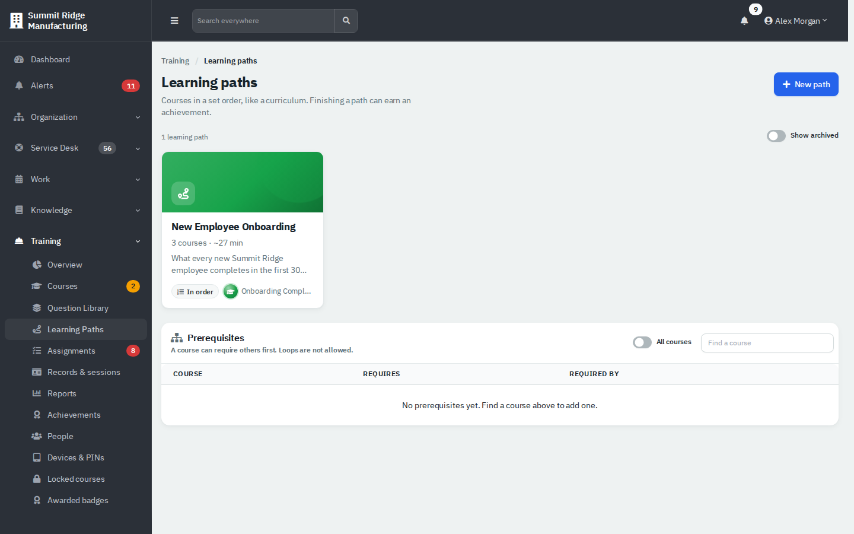Click the Achievements ribbon icon
This screenshot has width=854, height=534.
point(37,415)
